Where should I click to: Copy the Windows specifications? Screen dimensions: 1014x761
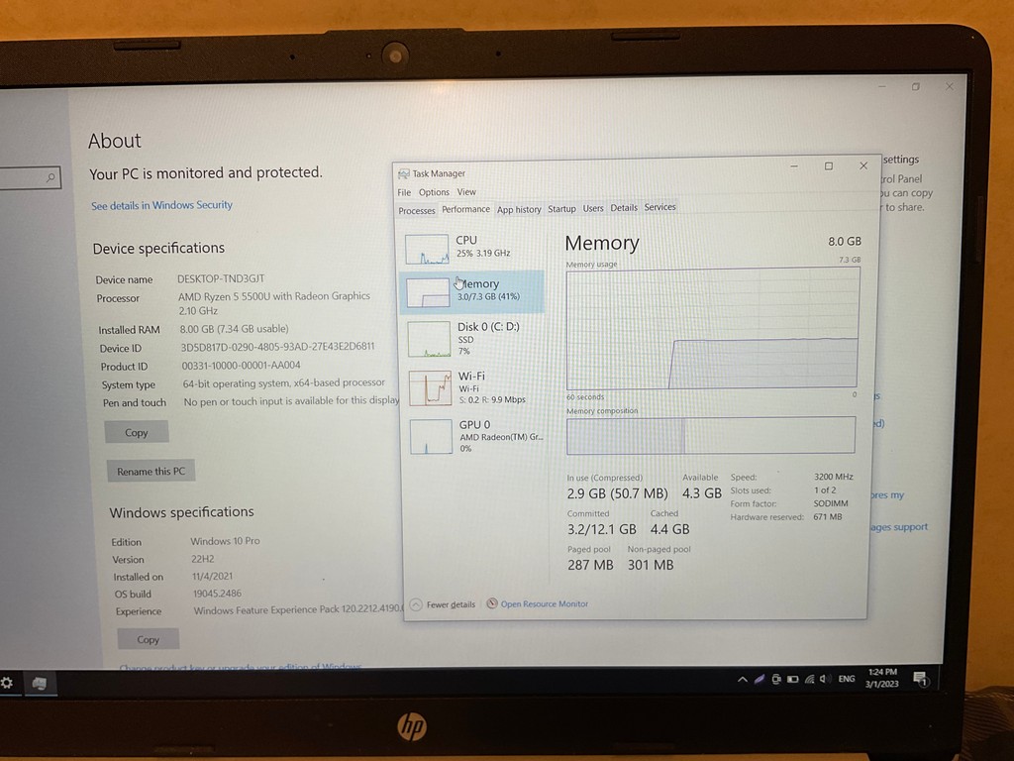pos(148,639)
